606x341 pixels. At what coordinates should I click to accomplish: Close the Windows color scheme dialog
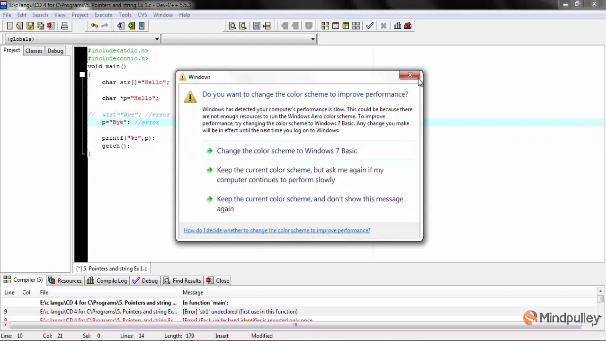point(410,75)
